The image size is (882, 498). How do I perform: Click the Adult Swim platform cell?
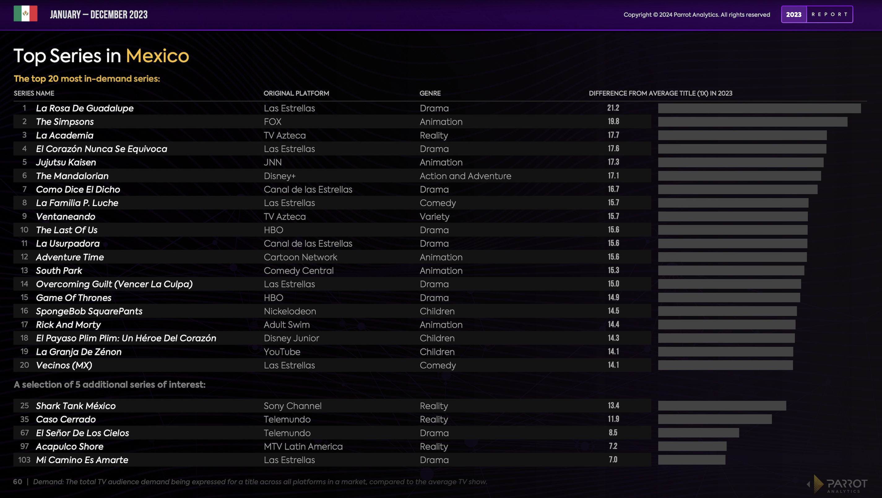pos(287,324)
